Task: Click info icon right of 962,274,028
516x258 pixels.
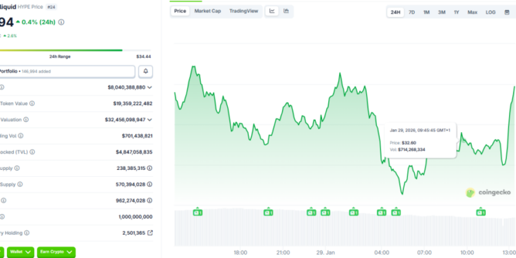Action: click(x=149, y=200)
